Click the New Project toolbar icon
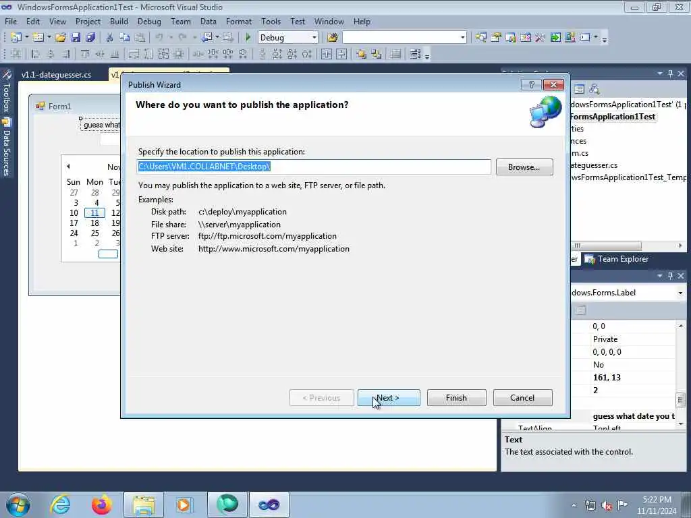The image size is (691, 518). [16, 38]
